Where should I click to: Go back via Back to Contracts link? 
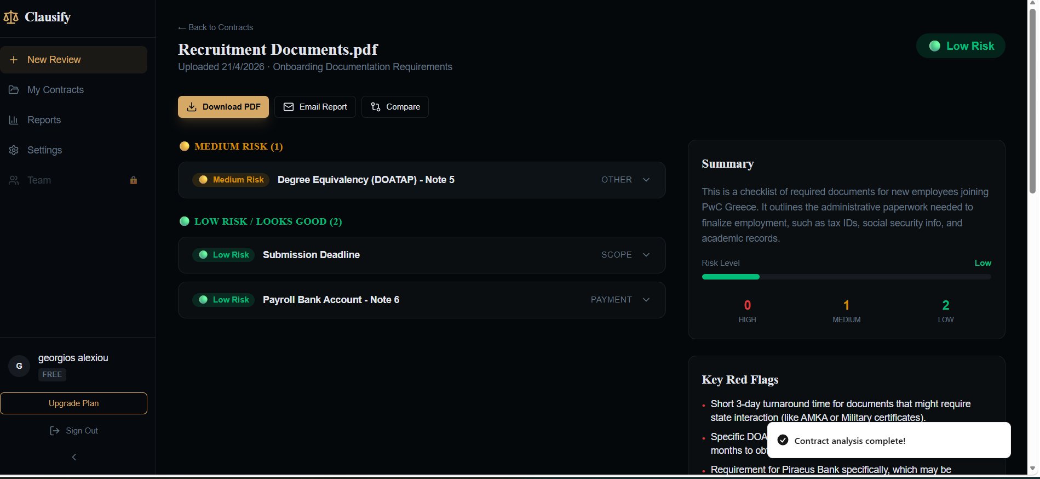[x=216, y=27]
